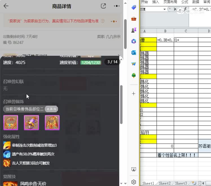The height and width of the screenshot is (186, 211).
Task: Click 吉人天相第3回合可触发 text
Action: pyautogui.click(x=31, y=163)
